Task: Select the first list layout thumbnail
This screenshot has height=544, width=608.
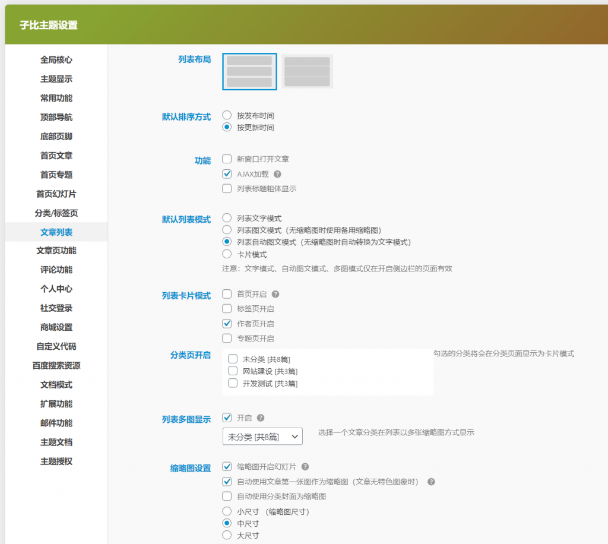Action: 249,72
